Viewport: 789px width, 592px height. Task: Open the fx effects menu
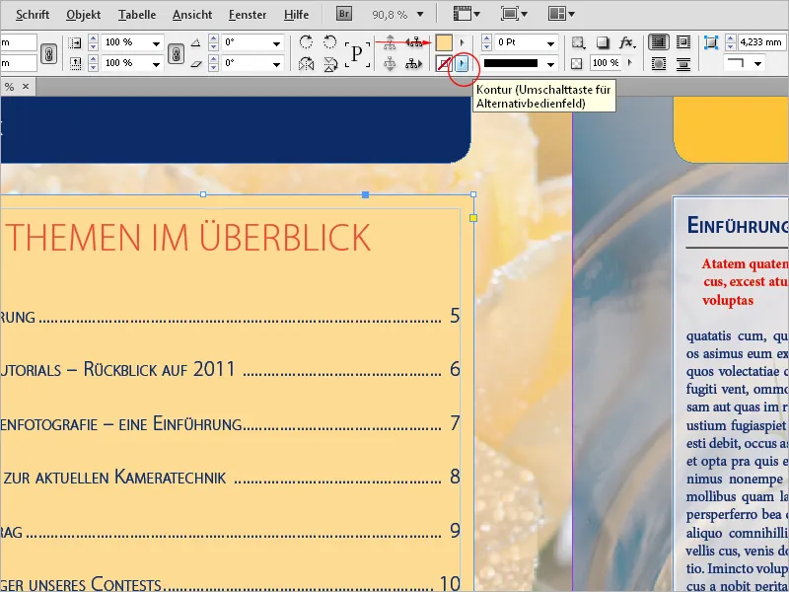coord(626,42)
